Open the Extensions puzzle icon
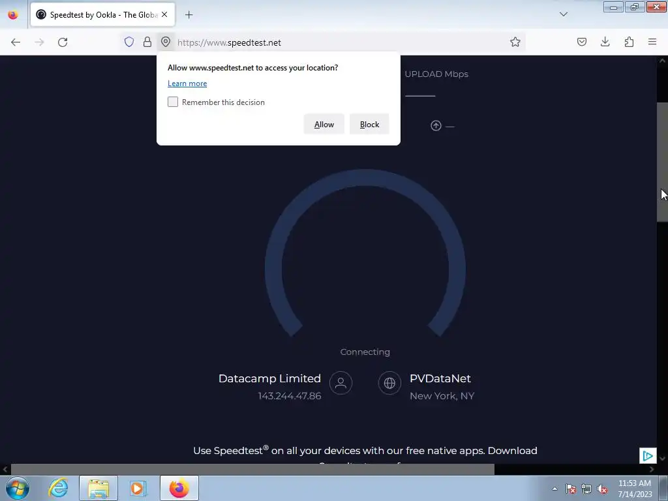668x501 pixels. 629,42
